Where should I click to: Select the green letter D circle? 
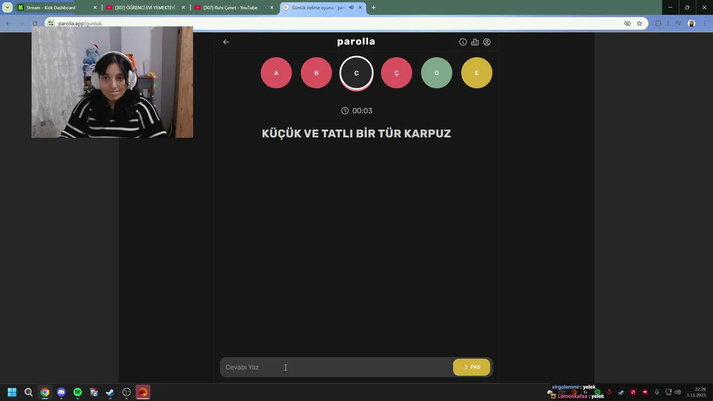pos(437,73)
